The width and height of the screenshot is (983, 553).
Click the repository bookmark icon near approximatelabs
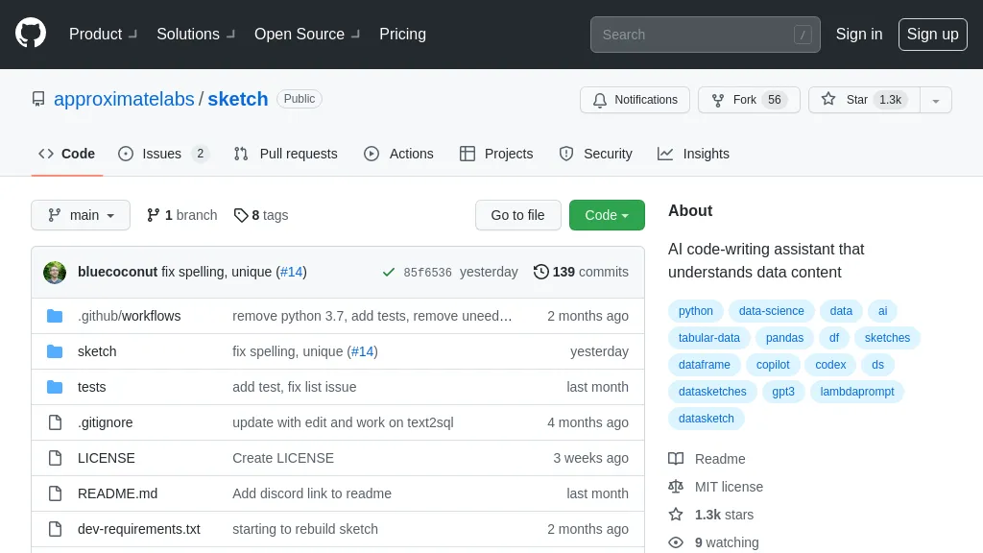tap(38, 99)
